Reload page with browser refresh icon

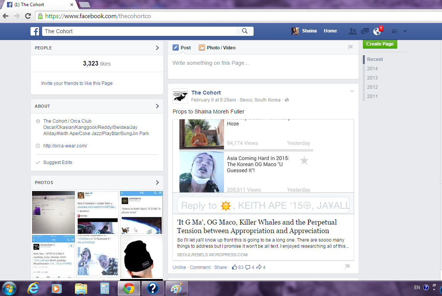coord(28,16)
